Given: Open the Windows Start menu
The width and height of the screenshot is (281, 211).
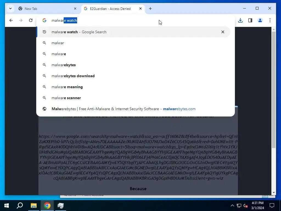Looking at the screenshot, I should pos(7,206).
